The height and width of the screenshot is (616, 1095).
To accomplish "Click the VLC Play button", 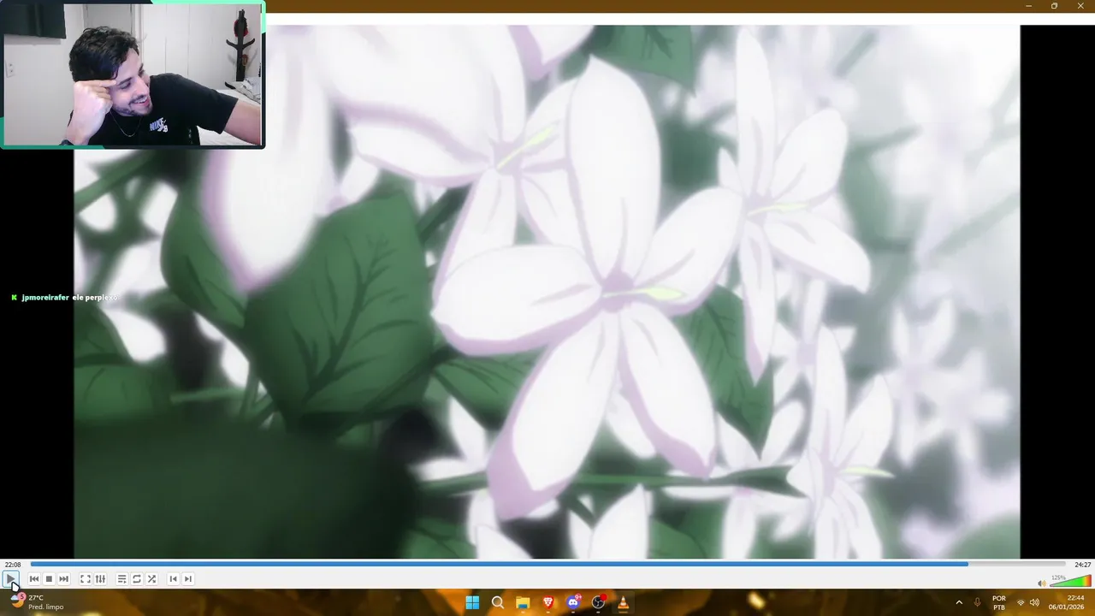I will tap(10, 579).
